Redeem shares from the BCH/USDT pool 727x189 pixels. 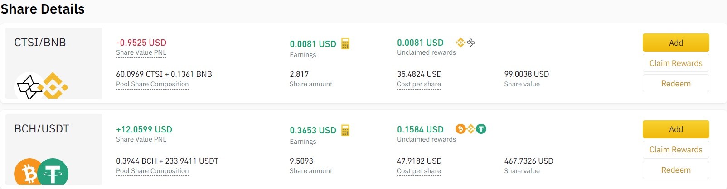676,170
